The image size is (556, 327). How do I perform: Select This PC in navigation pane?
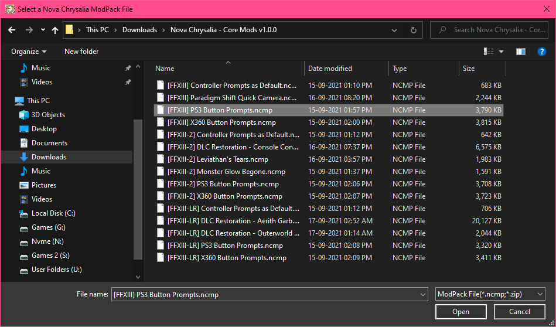point(38,101)
